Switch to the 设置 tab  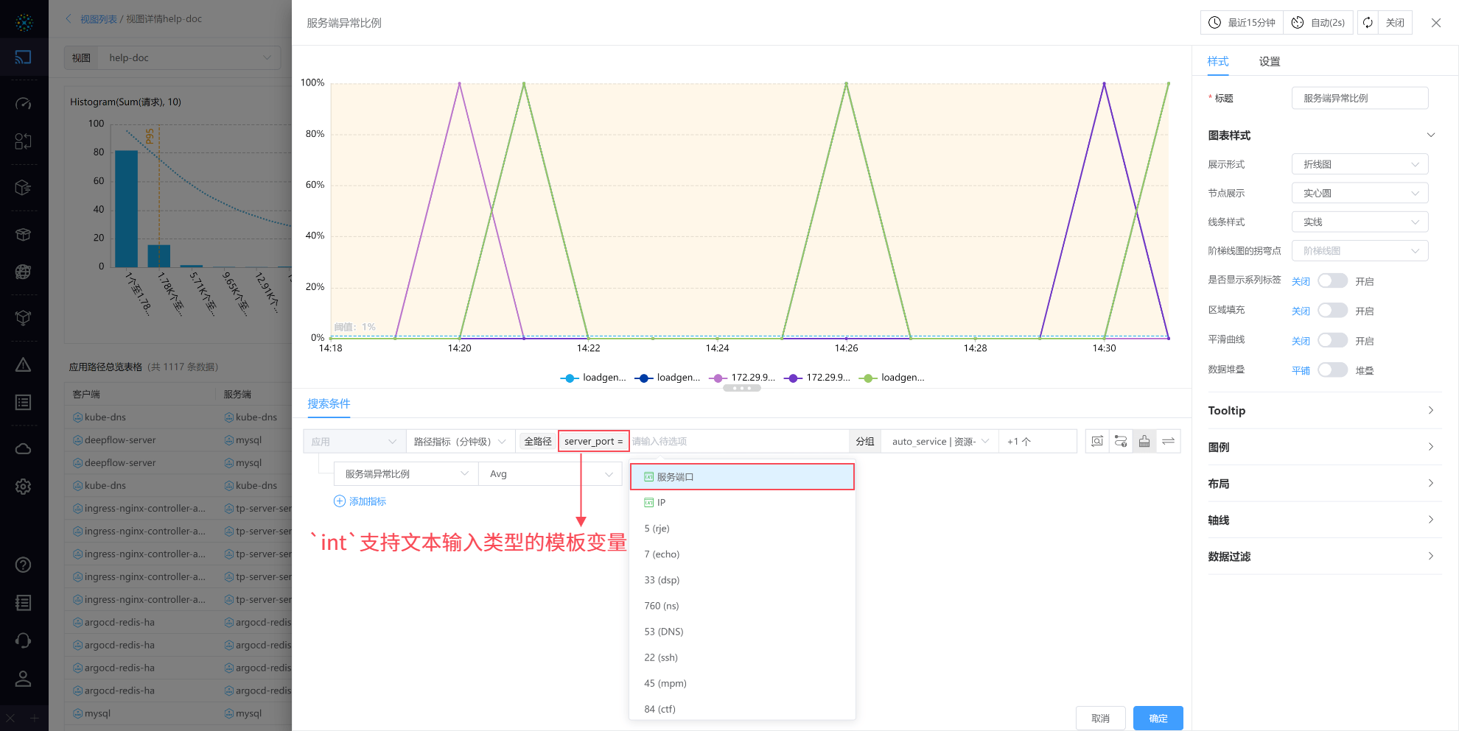(1269, 62)
